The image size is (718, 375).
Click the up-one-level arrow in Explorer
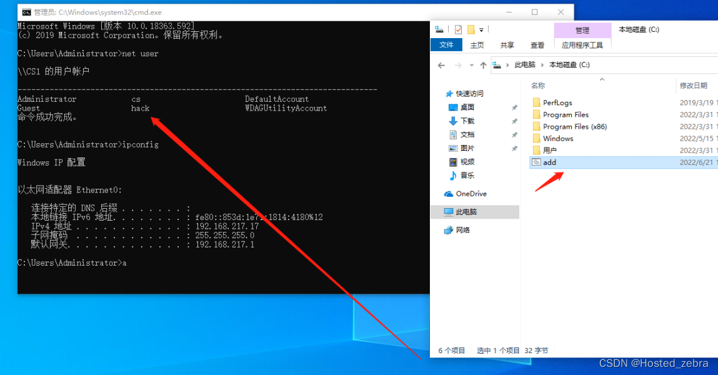[x=482, y=64]
